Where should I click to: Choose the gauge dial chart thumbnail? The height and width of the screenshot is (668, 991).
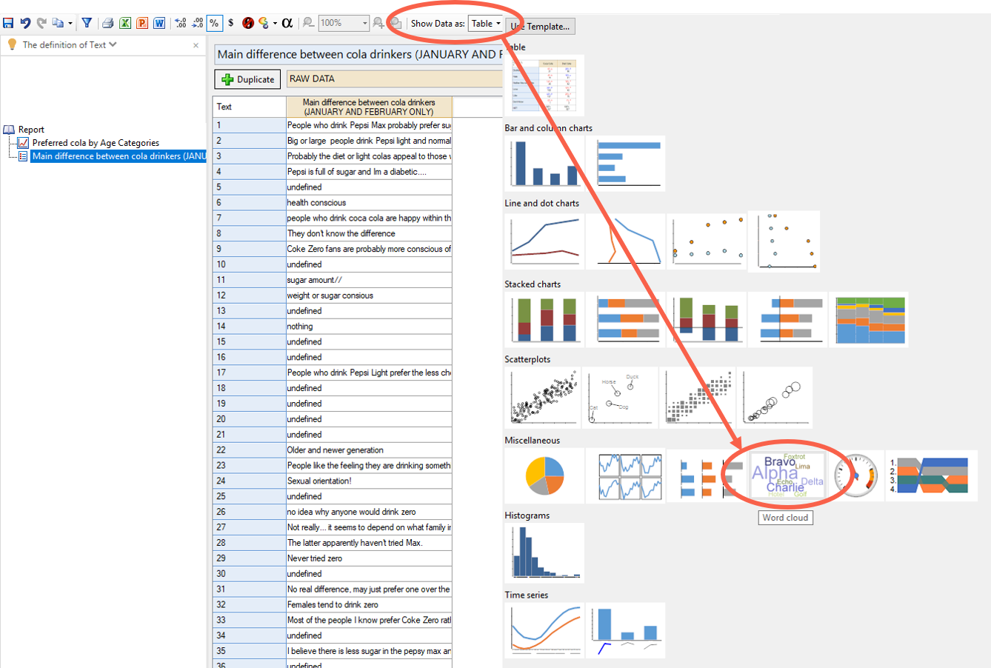855,475
